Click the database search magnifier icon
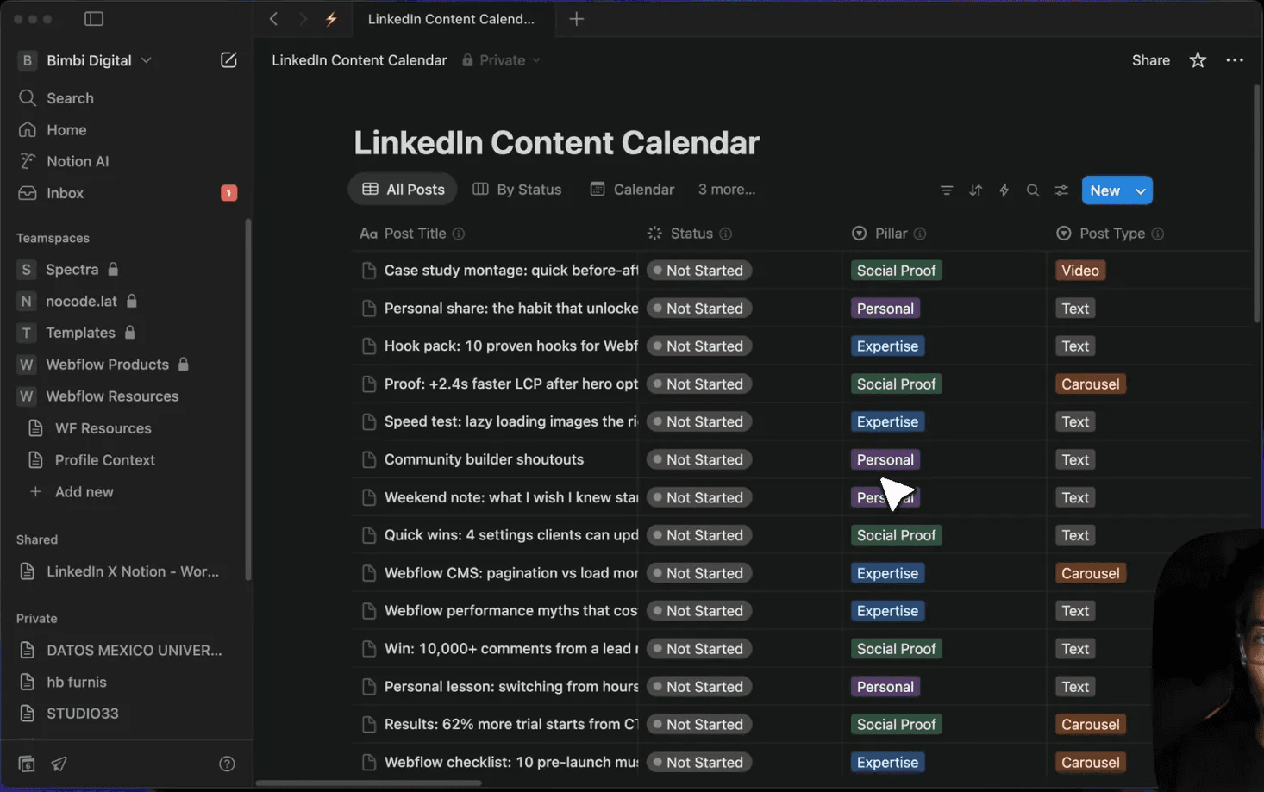The width and height of the screenshot is (1264, 792). [x=1033, y=190]
